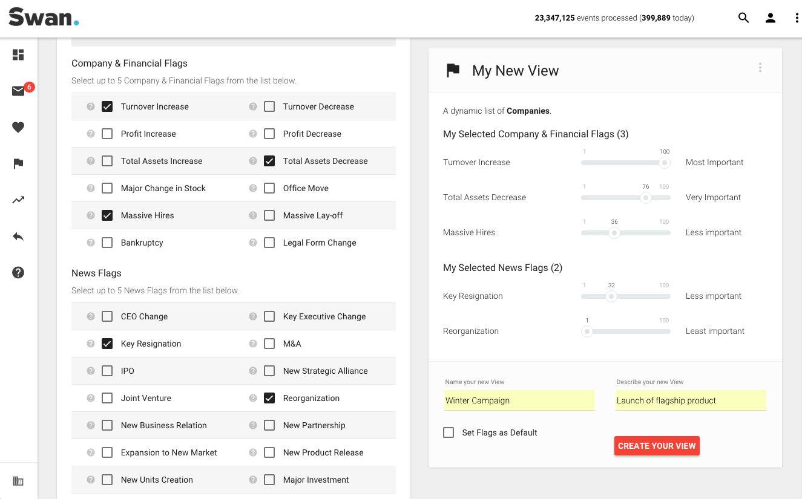Open the mail inbox with 6 notifications
The width and height of the screenshot is (802, 499).
[x=18, y=91]
